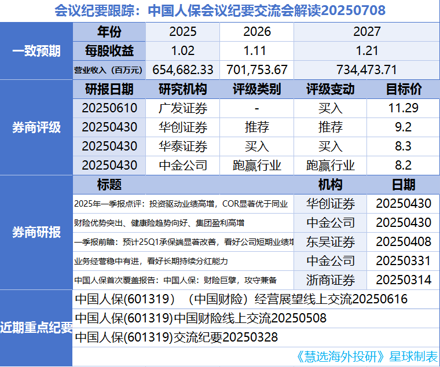Click target price 9.2

pyautogui.click(x=404, y=127)
